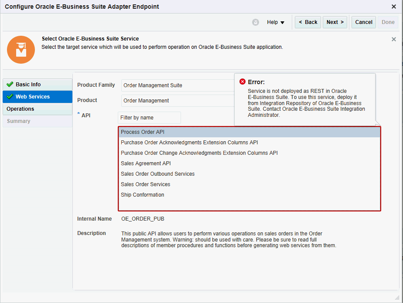This screenshot has height=303, width=403.
Task: Click the API description text
Action: point(229,239)
